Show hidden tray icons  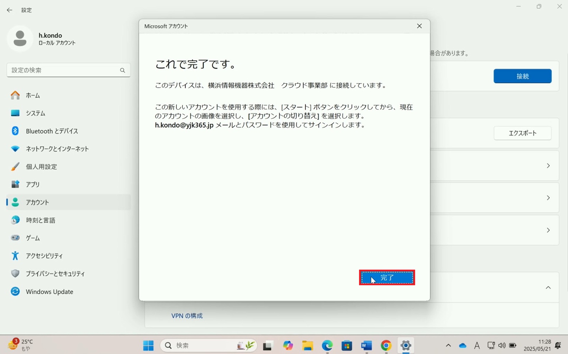448,345
